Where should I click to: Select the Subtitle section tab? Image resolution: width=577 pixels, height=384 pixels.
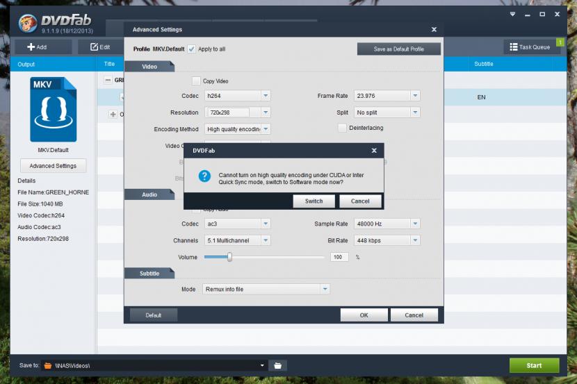click(149, 274)
